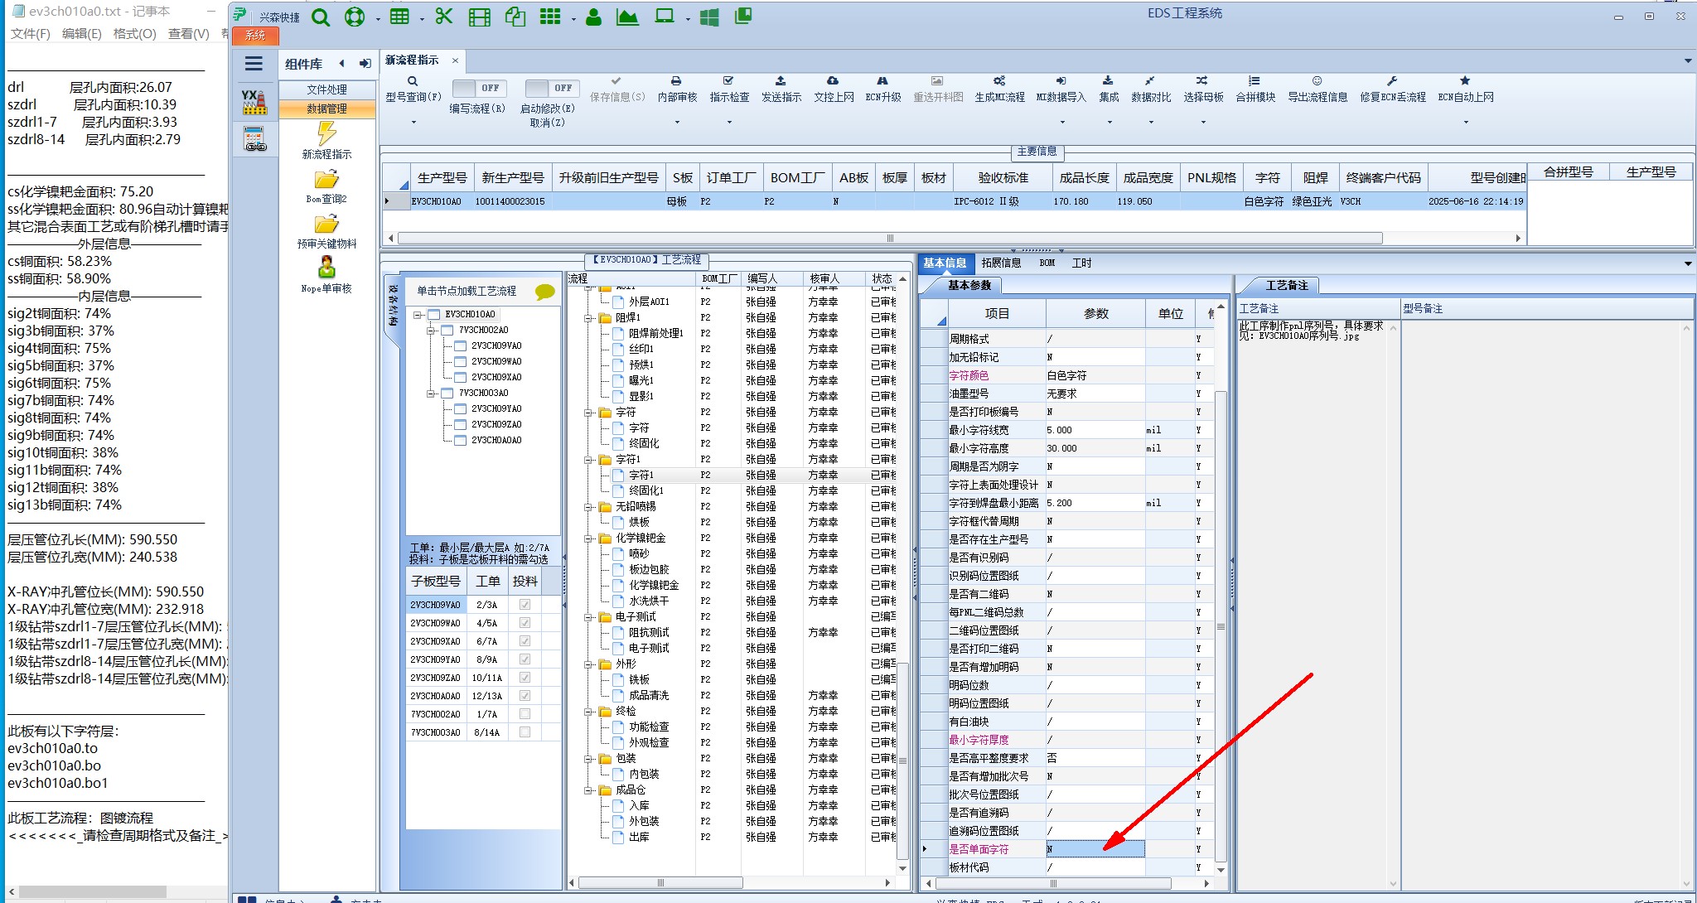Image resolution: width=1697 pixels, height=903 pixels.
Task: Check 投料 box for 7V3CH002A0 row
Action: coord(525,714)
